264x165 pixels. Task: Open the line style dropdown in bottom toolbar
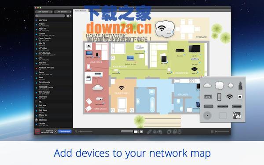[x=127, y=132]
